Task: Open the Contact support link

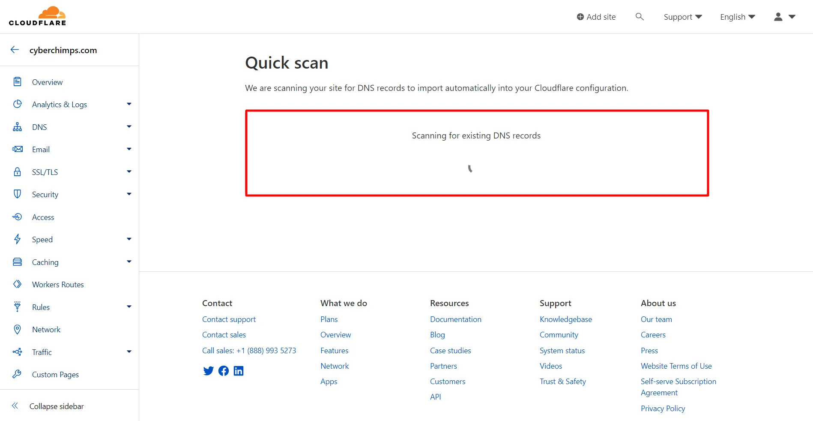Action: pyautogui.click(x=229, y=319)
